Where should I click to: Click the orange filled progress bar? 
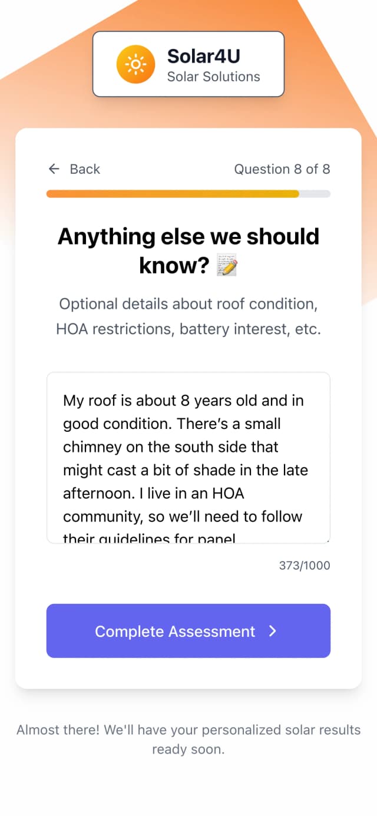click(172, 194)
